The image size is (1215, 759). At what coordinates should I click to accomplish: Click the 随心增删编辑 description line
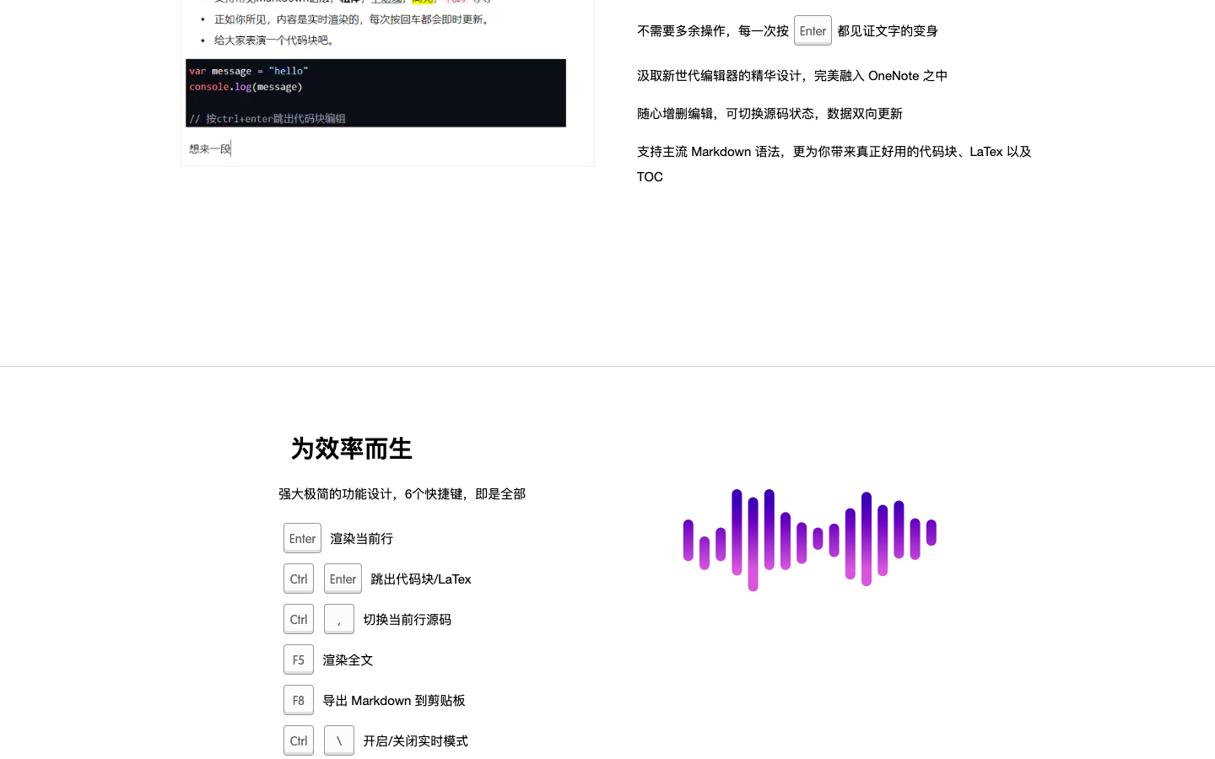(769, 114)
